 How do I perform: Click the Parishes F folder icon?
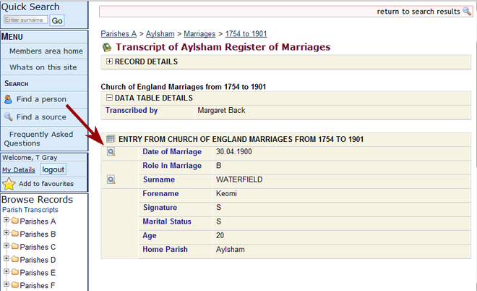tap(15, 284)
